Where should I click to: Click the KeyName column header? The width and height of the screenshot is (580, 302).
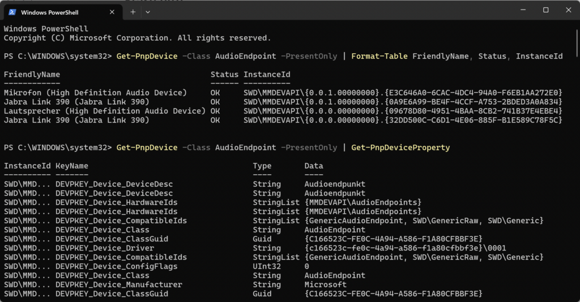point(72,166)
